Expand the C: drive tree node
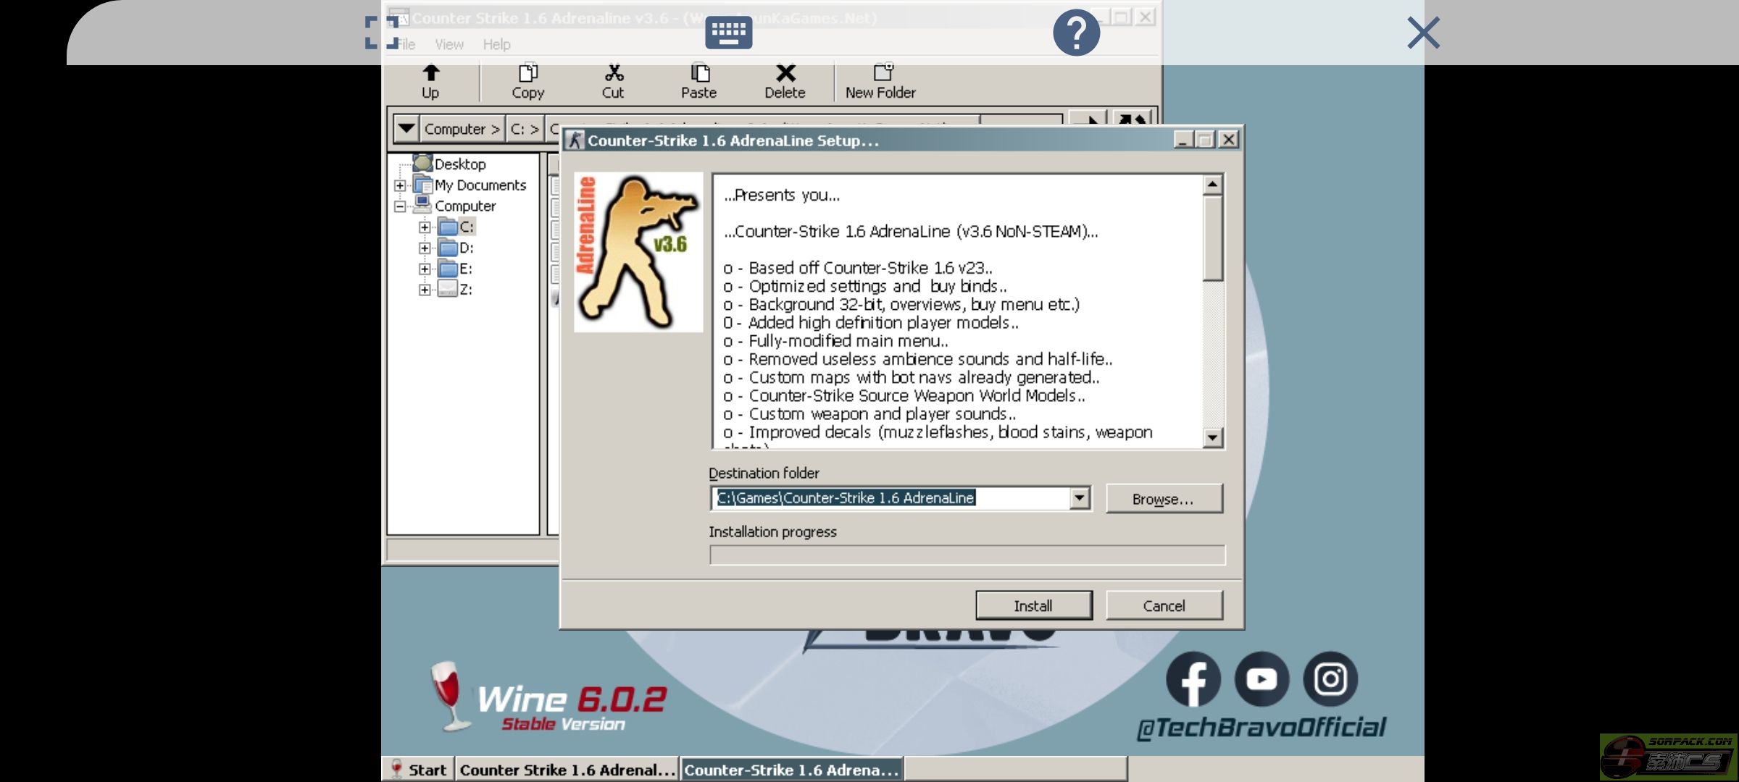The height and width of the screenshot is (782, 1739). [x=425, y=227]
